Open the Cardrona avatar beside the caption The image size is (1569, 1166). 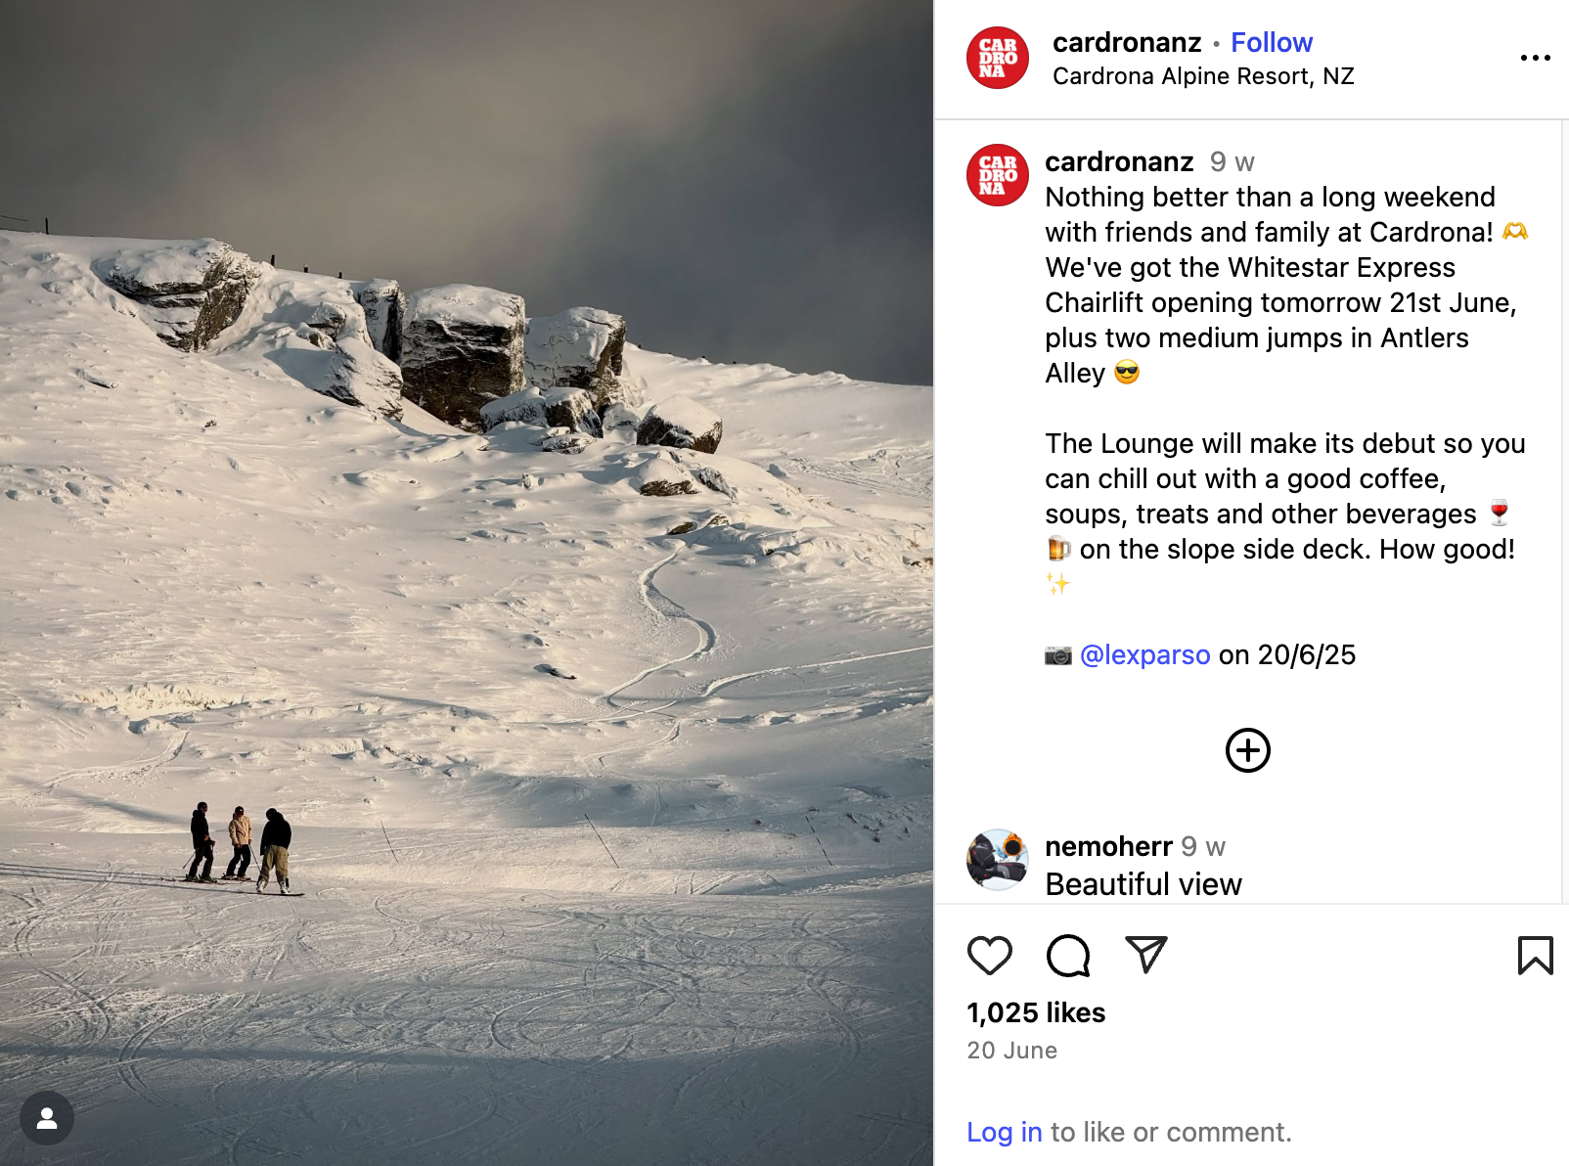tap(997, 175)
